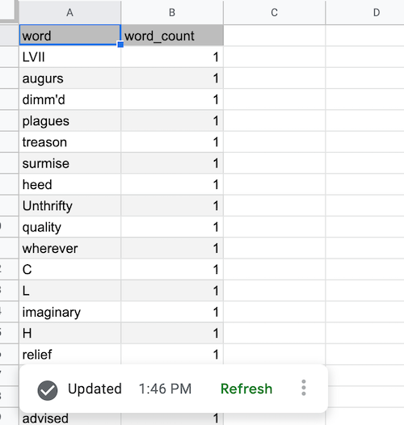This screenshot has height=425, width=404.
Task: Click the count cell beside 'plagues'
Action: tap(172, 121)
